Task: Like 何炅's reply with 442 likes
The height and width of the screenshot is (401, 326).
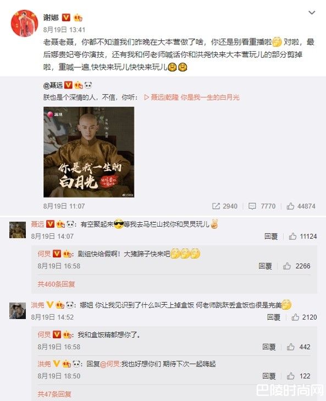Action: 299,347
